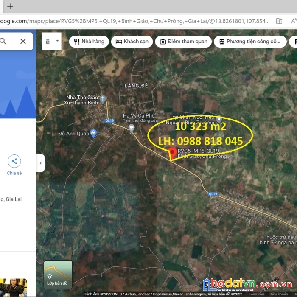Screen dimensions: 297x297
Task: Click the read aloud icon in address bar
Action: click(x=294, y=21)
